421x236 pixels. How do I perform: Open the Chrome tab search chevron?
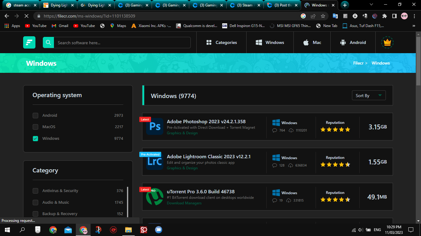point(371,5)
